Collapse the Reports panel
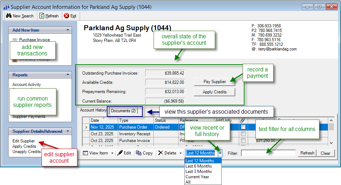Screen dimensions: 341x185 point(68,75)
